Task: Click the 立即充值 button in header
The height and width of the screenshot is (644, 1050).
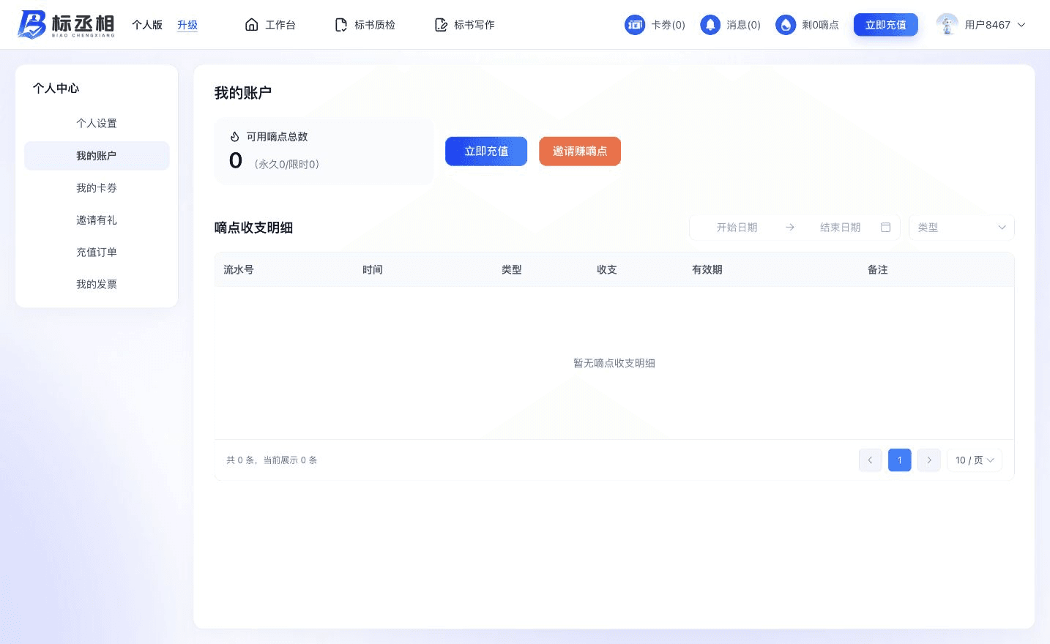Action: [x=886, y=25]
